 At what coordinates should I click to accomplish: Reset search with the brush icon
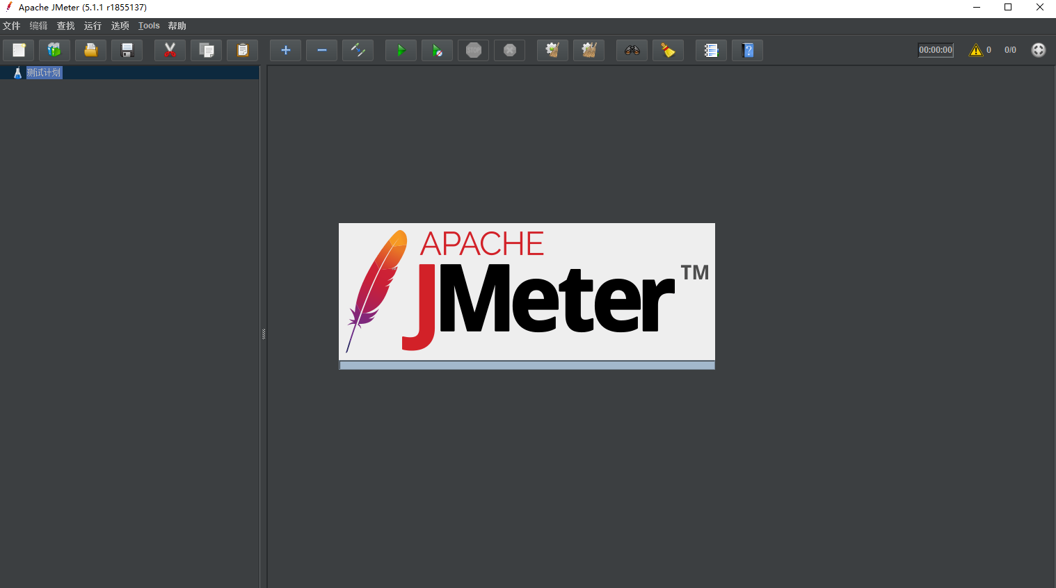[668, 50]
